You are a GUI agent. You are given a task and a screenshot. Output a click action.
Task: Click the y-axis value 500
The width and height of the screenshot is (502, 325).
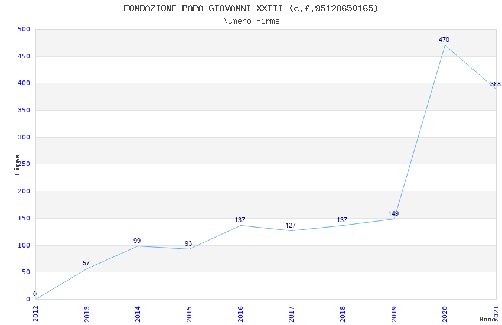(x=24, y=29)
